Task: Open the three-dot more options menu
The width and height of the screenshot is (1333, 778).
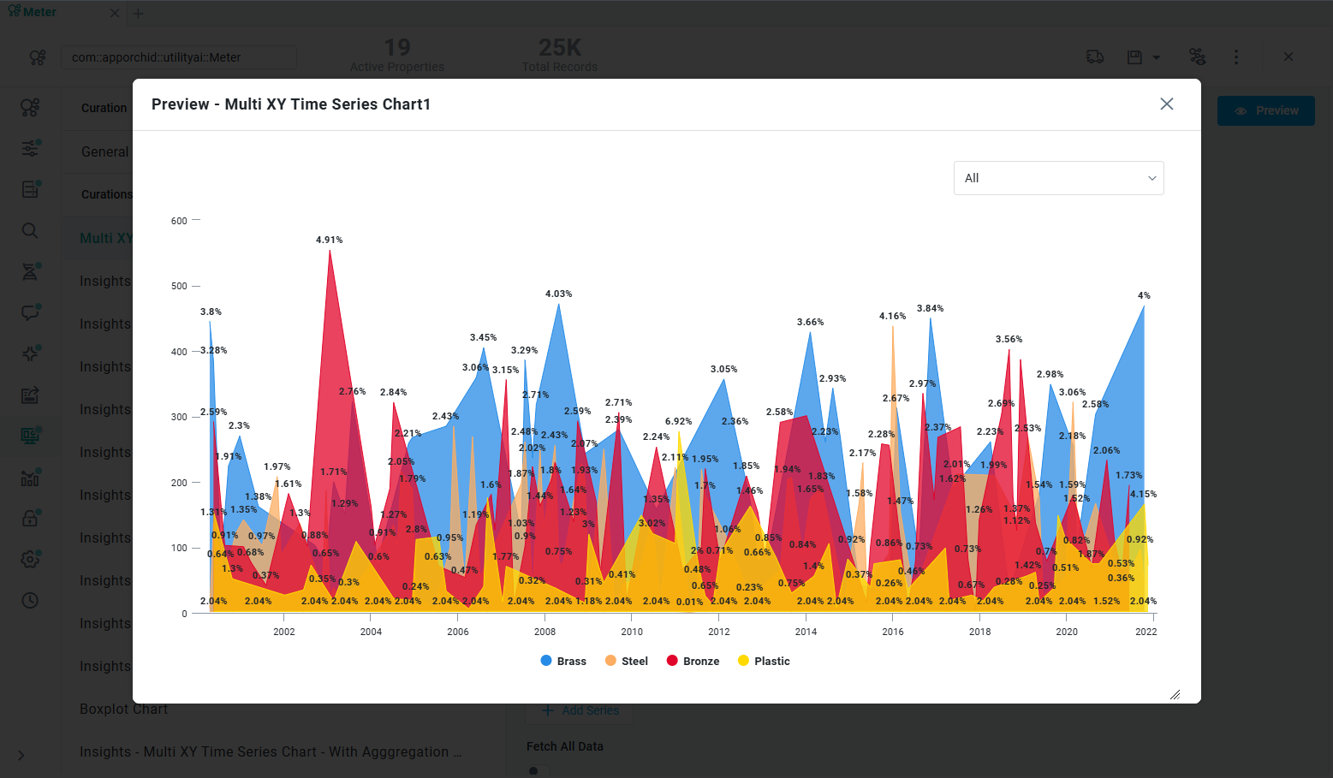Action: 1235,56
